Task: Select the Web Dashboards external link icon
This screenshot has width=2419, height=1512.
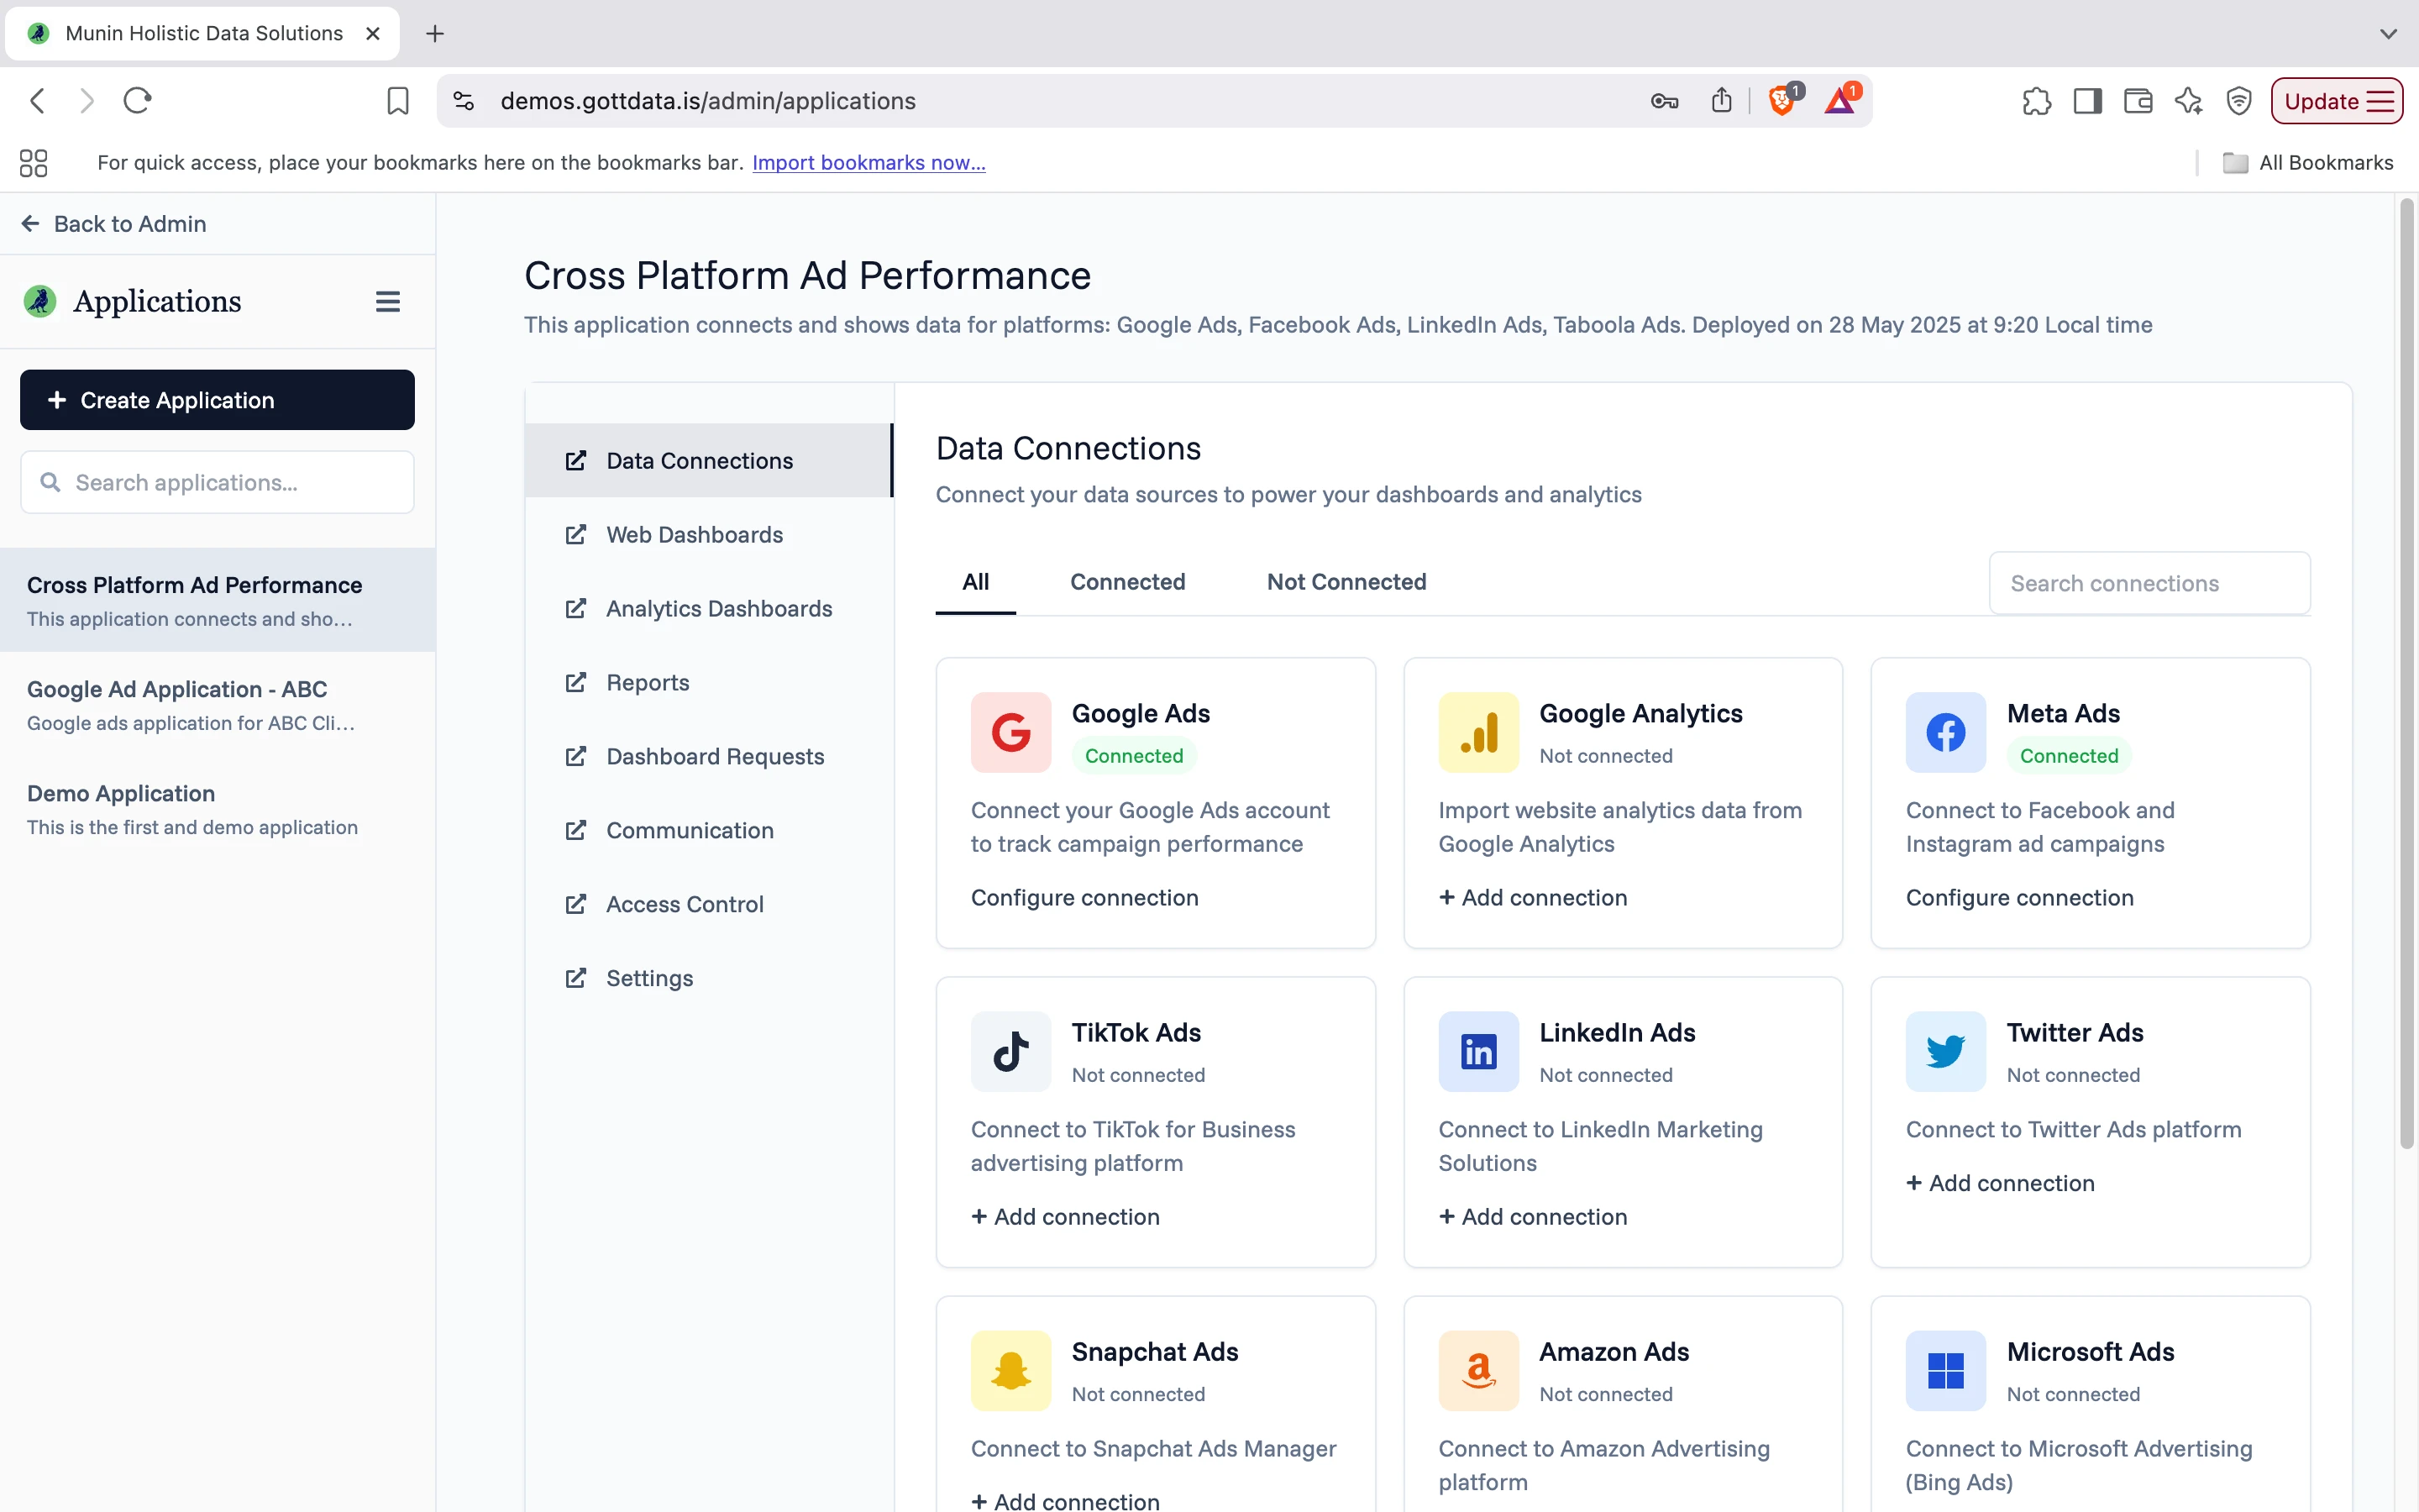Action: (575, 535)
